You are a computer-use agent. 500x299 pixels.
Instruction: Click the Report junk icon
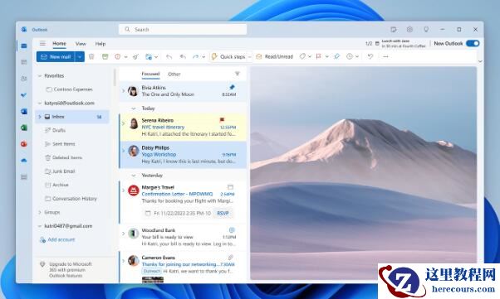pos(117,56)
